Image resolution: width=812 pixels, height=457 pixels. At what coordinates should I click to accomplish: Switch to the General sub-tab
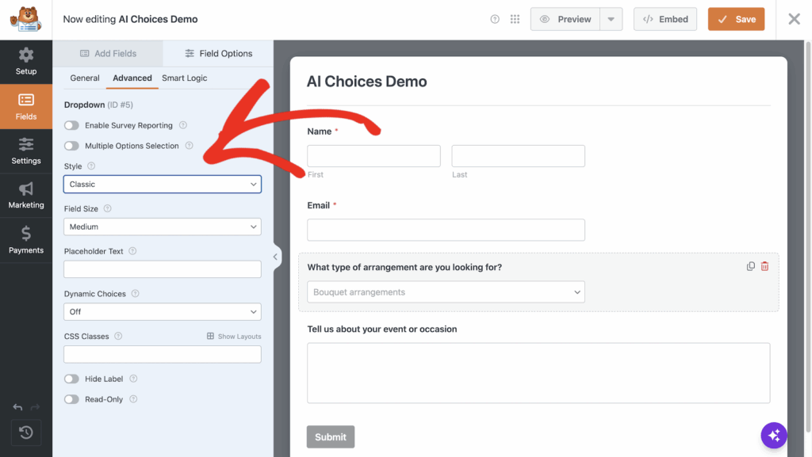pyautogui.click(x=84, y=78)
